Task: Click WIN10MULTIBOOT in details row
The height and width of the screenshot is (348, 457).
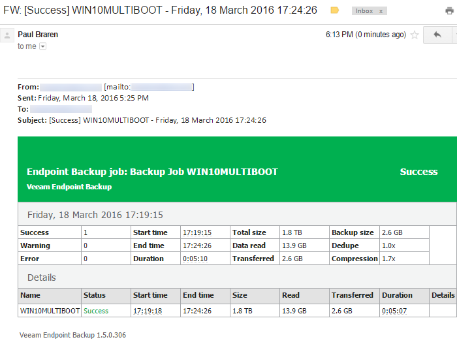Action: pos(50,311)
